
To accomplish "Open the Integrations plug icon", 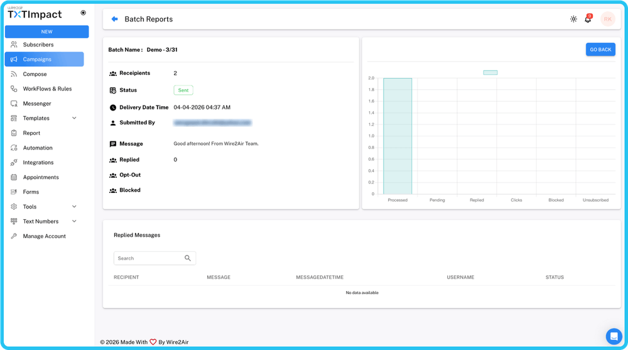I will coord(14,162).
